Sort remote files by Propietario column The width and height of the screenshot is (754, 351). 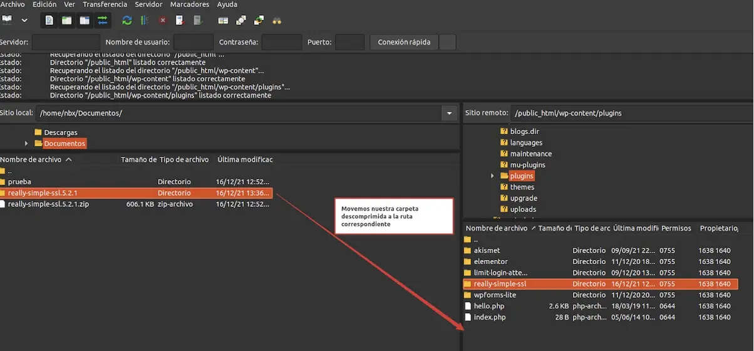pyautogui.click(x=719, y=228)
